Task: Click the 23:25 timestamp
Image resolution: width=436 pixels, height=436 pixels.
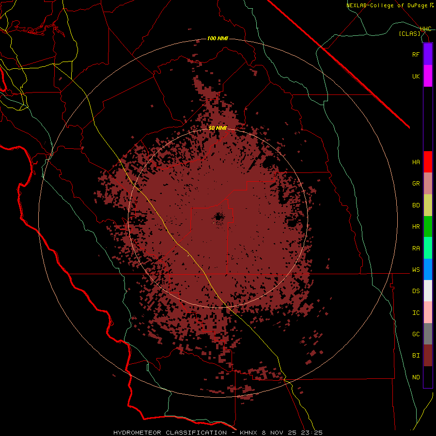Action: click(x=312, y=433)
